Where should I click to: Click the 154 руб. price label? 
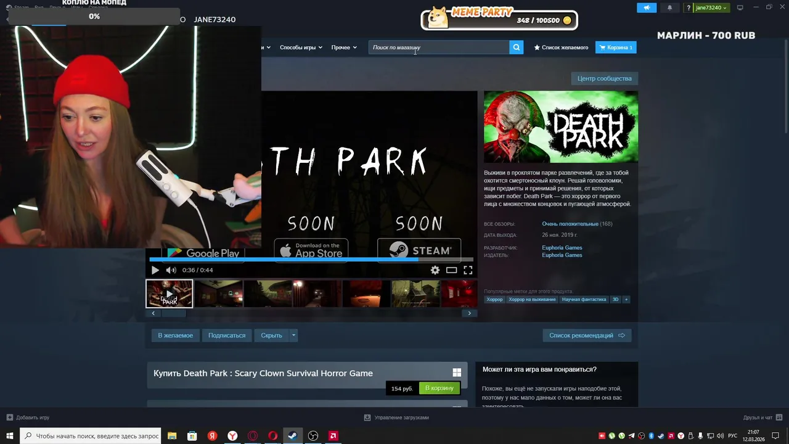pyautogui.click(x=402, y=388)
